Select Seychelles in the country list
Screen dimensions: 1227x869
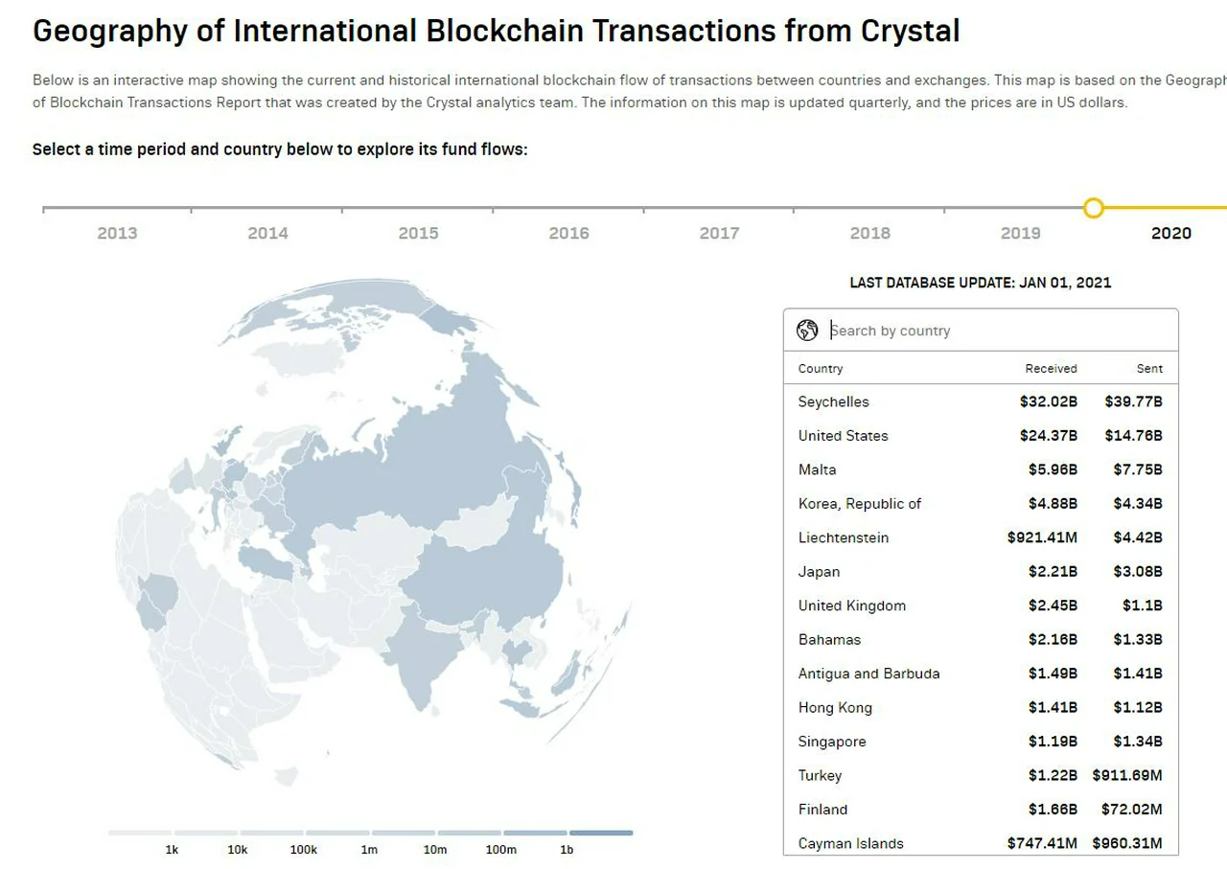point(834,402)
